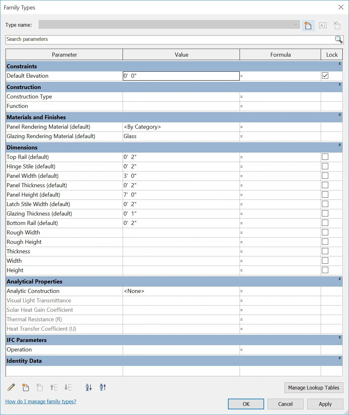
Task: Click the Lock column header
Action: click(x=332, y=54)
